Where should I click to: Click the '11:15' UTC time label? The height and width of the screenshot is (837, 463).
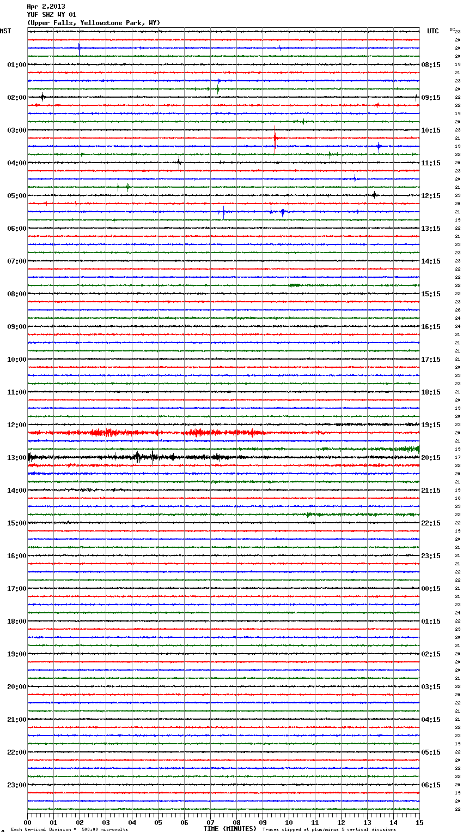click(431, 163)
